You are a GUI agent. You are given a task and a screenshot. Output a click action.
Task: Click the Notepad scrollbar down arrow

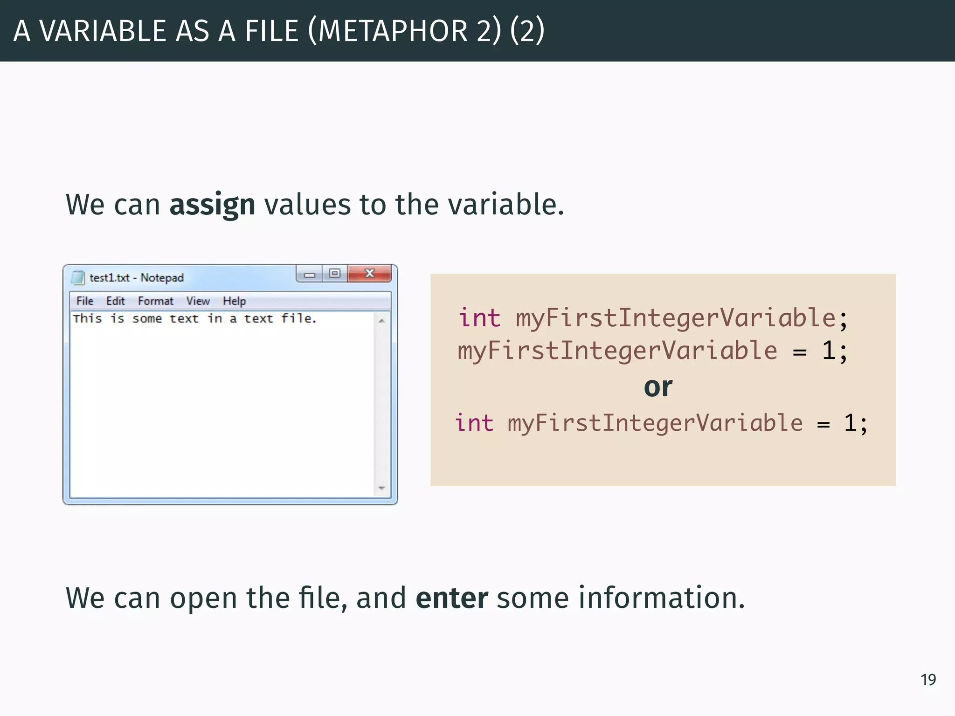pos(382,488)
